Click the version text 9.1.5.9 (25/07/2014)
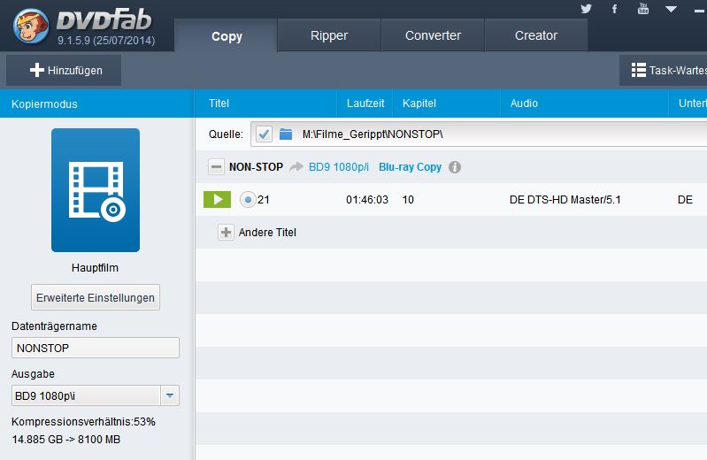The height and width of the screenshot is (460, 707). coord(106,41)
